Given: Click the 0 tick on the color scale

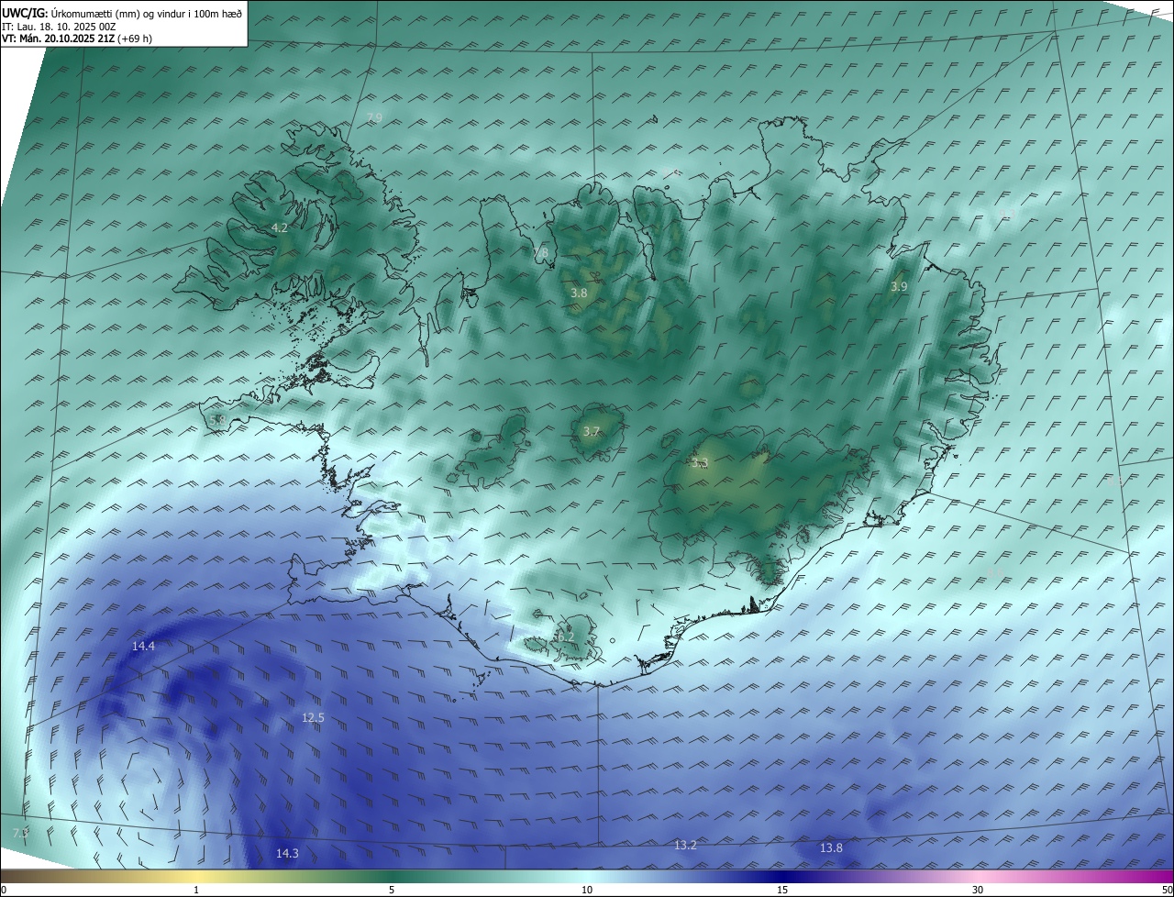Looking at the screenshot, I should tap(4, 890).
